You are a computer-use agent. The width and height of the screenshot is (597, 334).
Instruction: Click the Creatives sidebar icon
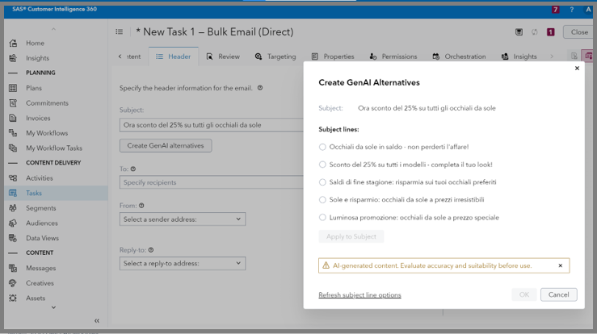(x=13, y=283)
